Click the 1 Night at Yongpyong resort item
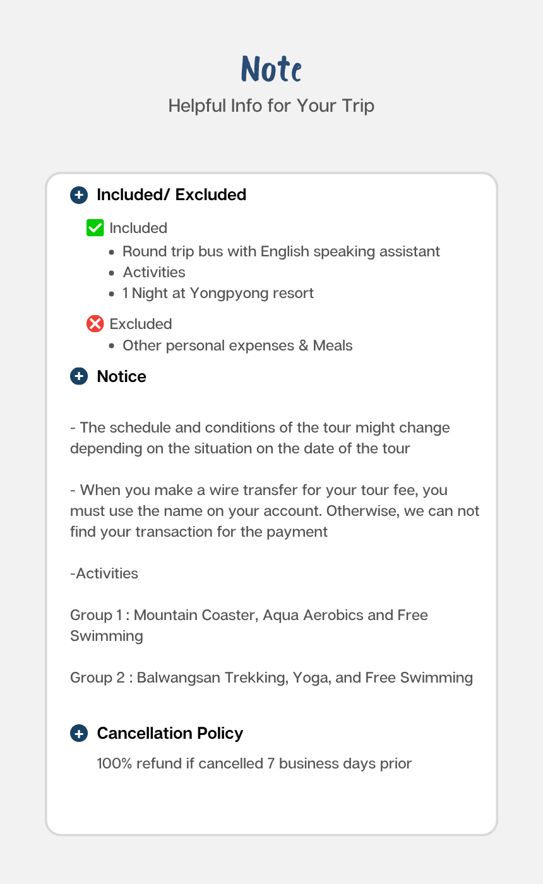Screen dimensions: 543x884 tap(218, 293)
